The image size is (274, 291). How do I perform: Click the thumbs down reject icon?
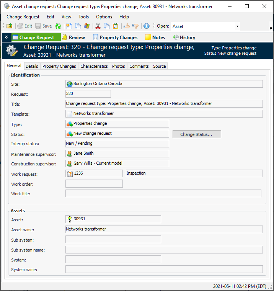(135, 26)
